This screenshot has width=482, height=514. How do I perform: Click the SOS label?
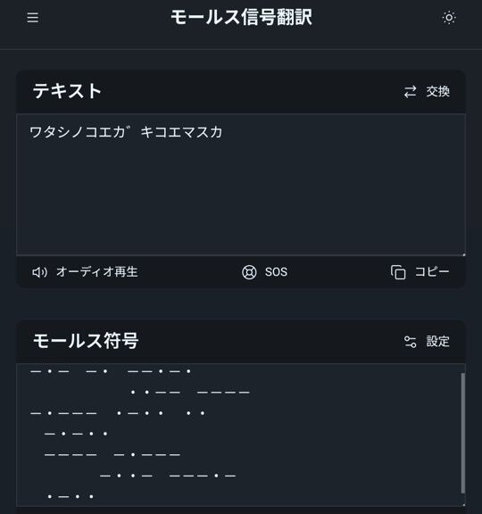coord(276,272)
